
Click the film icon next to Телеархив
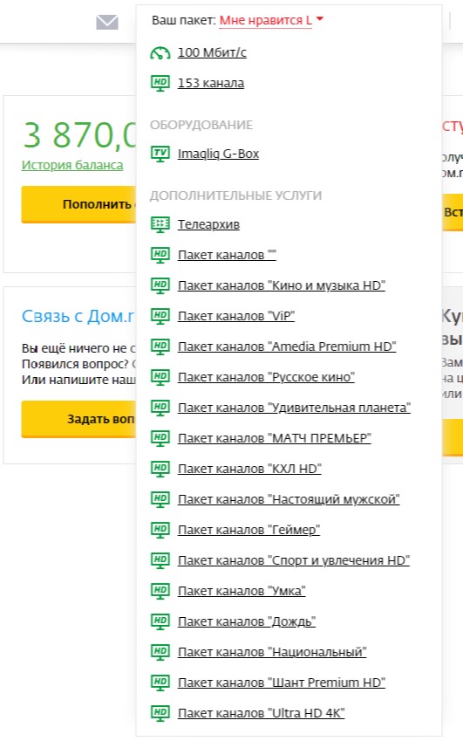click(x=160, y=224)
